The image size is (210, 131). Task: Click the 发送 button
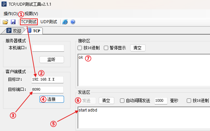point(86,100)
